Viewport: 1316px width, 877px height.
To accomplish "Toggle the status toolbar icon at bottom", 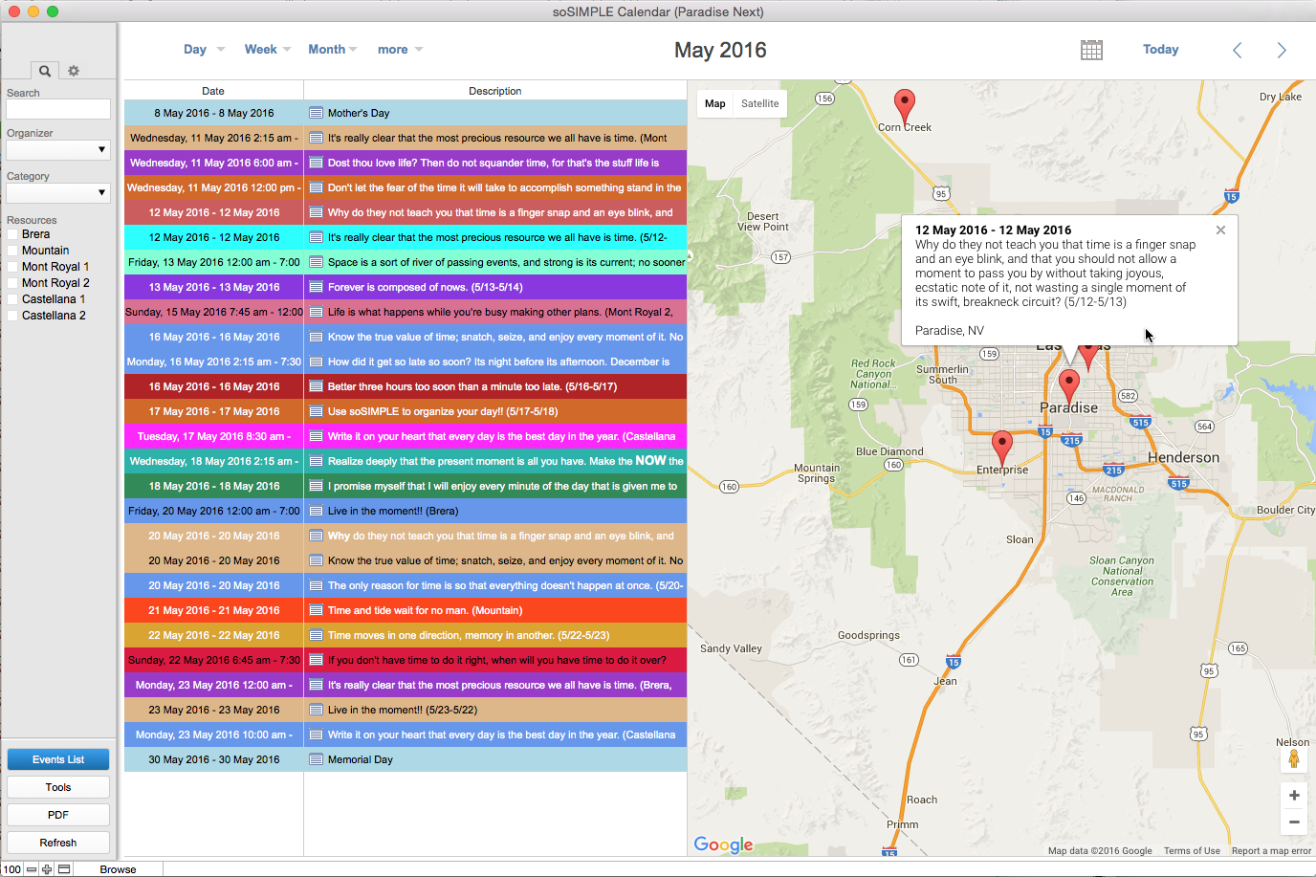I will (64, 869).
